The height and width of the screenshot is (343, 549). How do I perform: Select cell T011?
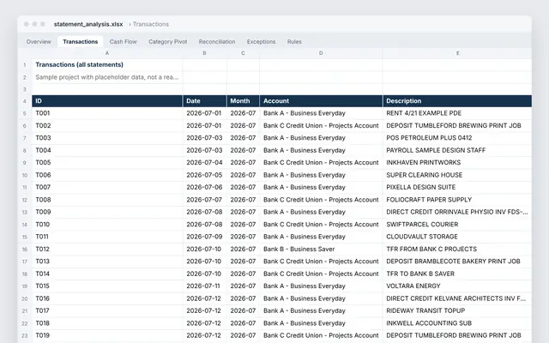tap(106, 237)
